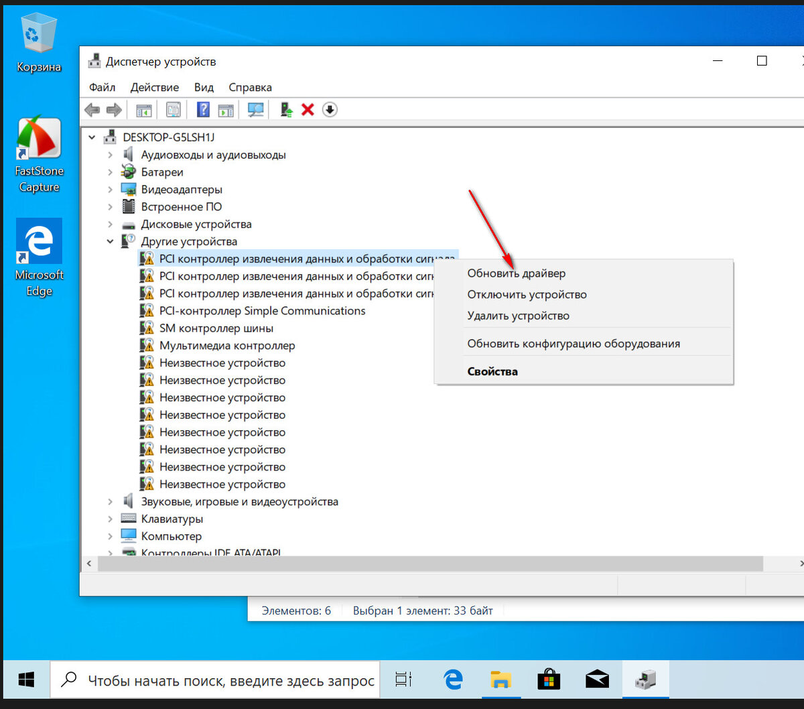Click the blue question mark Help icon
Image resolution: width=804 pixels, height=709 pixels.
click(203, 110)
